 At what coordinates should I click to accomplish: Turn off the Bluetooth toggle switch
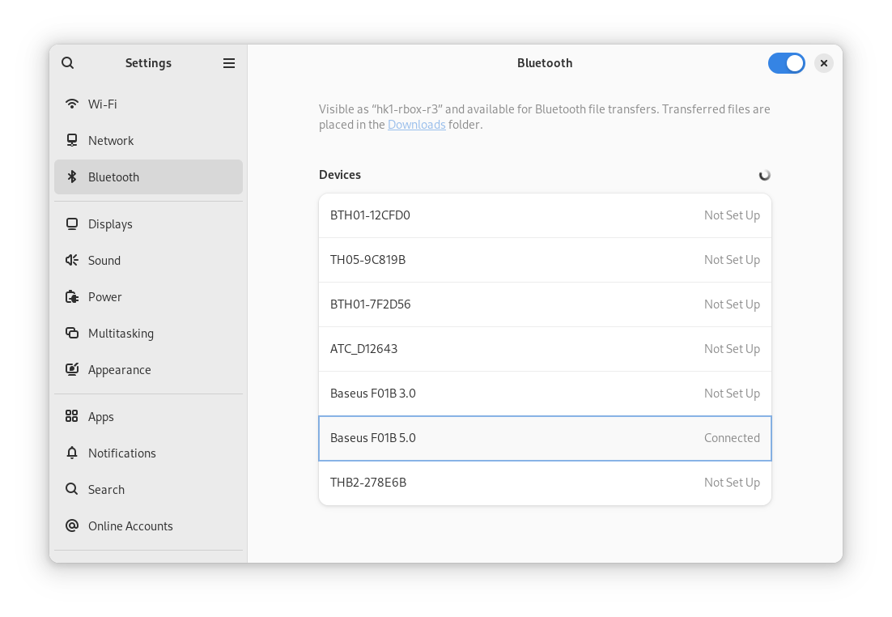click(786, 63)
